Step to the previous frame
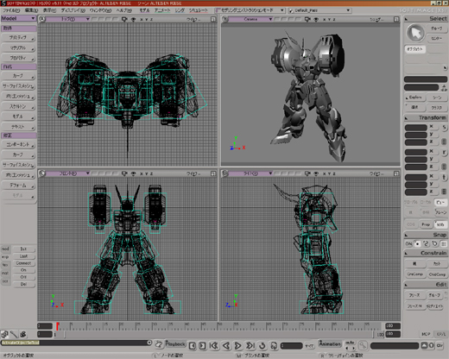This screenshot has width=449, height=359. point(193,345)
